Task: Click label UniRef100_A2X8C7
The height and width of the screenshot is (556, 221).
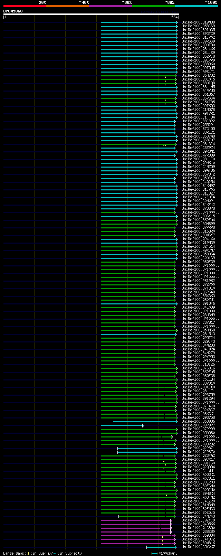Action: click(x=198, y=410)
